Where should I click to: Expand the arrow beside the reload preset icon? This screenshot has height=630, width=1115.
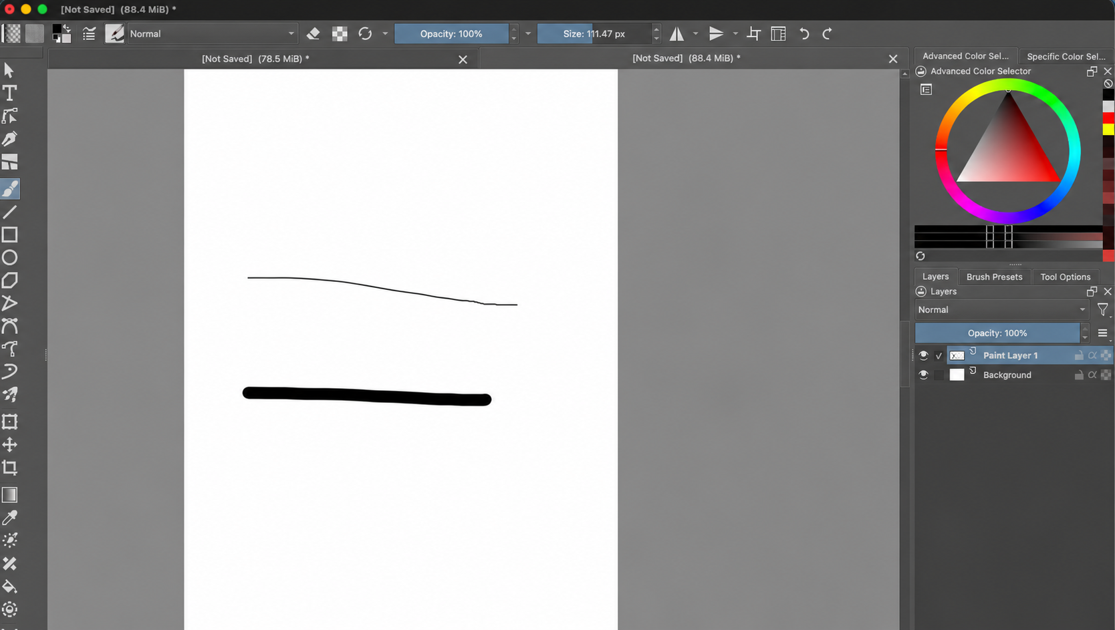click(385, 33)
